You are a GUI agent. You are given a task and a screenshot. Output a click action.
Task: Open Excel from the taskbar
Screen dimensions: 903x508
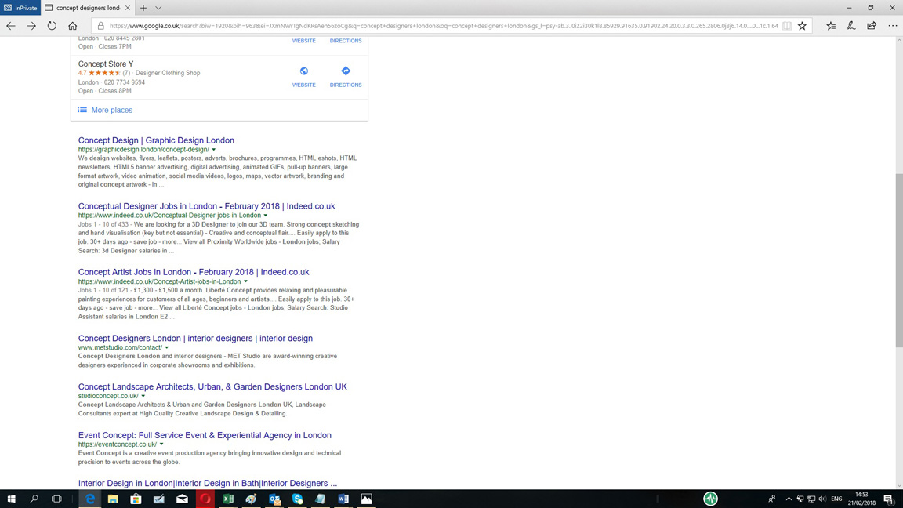[228, 499]
